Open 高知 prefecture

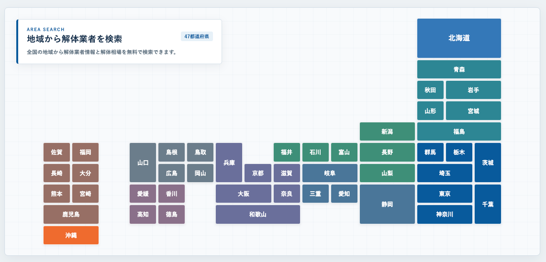tap(143, 214)
